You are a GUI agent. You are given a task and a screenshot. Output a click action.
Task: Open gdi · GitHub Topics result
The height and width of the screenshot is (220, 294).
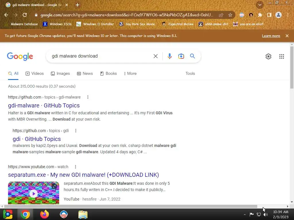(x=36, y=139)
